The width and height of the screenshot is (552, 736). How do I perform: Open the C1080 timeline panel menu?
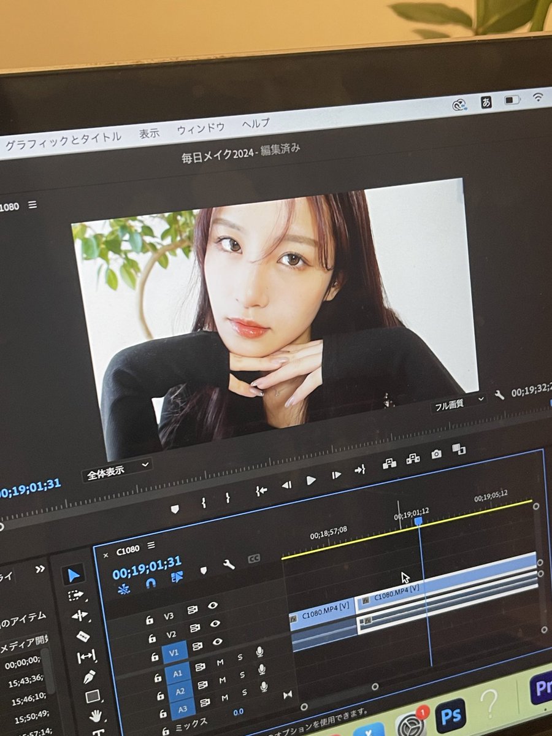point(151,545)
